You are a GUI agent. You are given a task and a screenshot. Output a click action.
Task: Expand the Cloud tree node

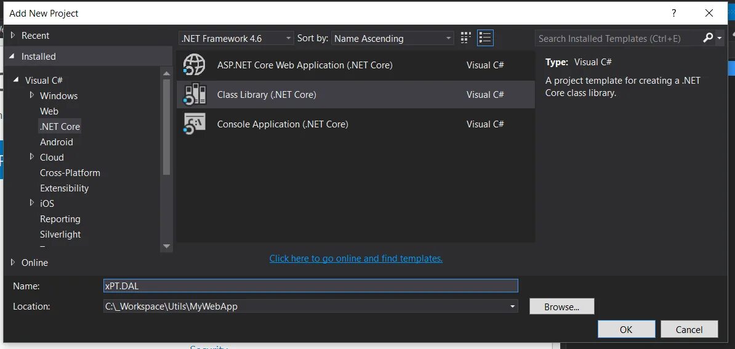(x=32, y=157)
